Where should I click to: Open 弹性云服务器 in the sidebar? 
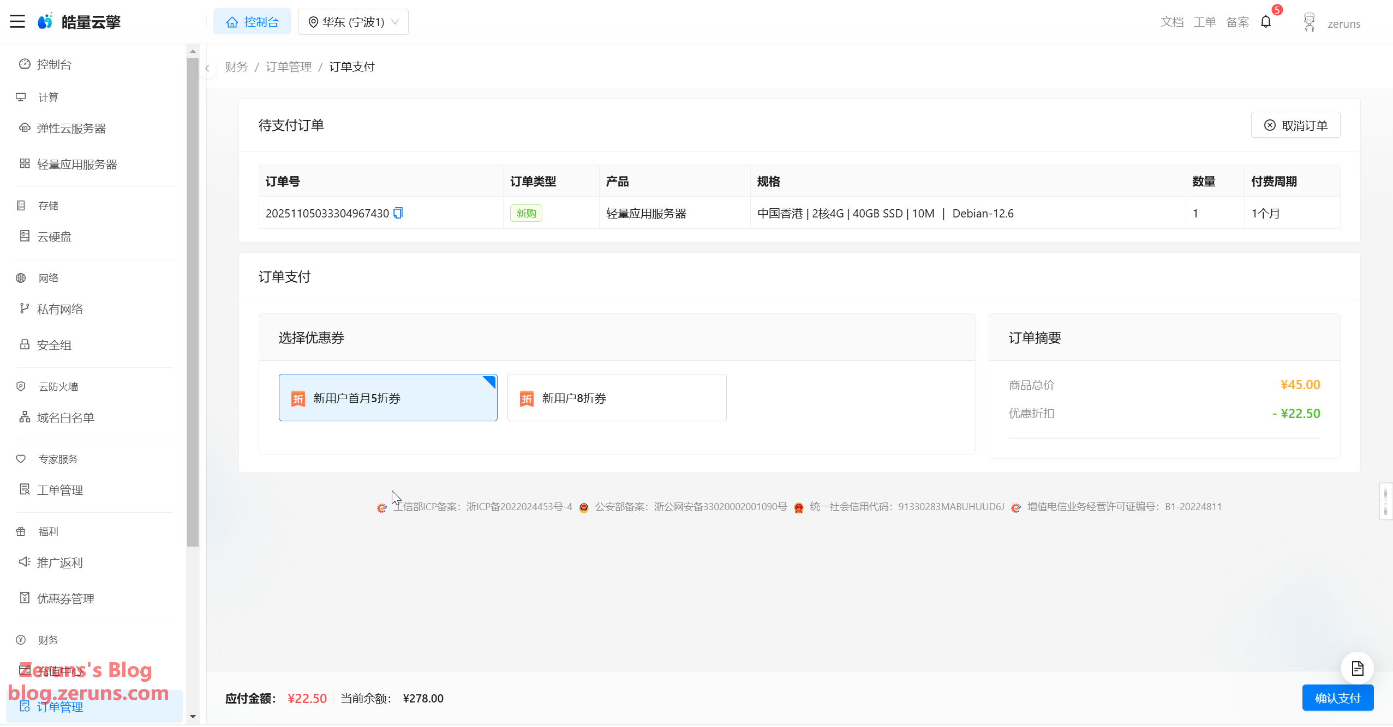pos(71,129)
